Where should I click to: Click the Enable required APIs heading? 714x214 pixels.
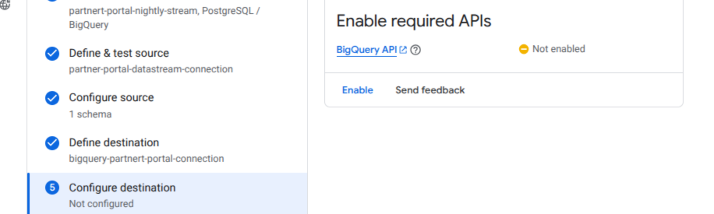(x=414, y=21)
